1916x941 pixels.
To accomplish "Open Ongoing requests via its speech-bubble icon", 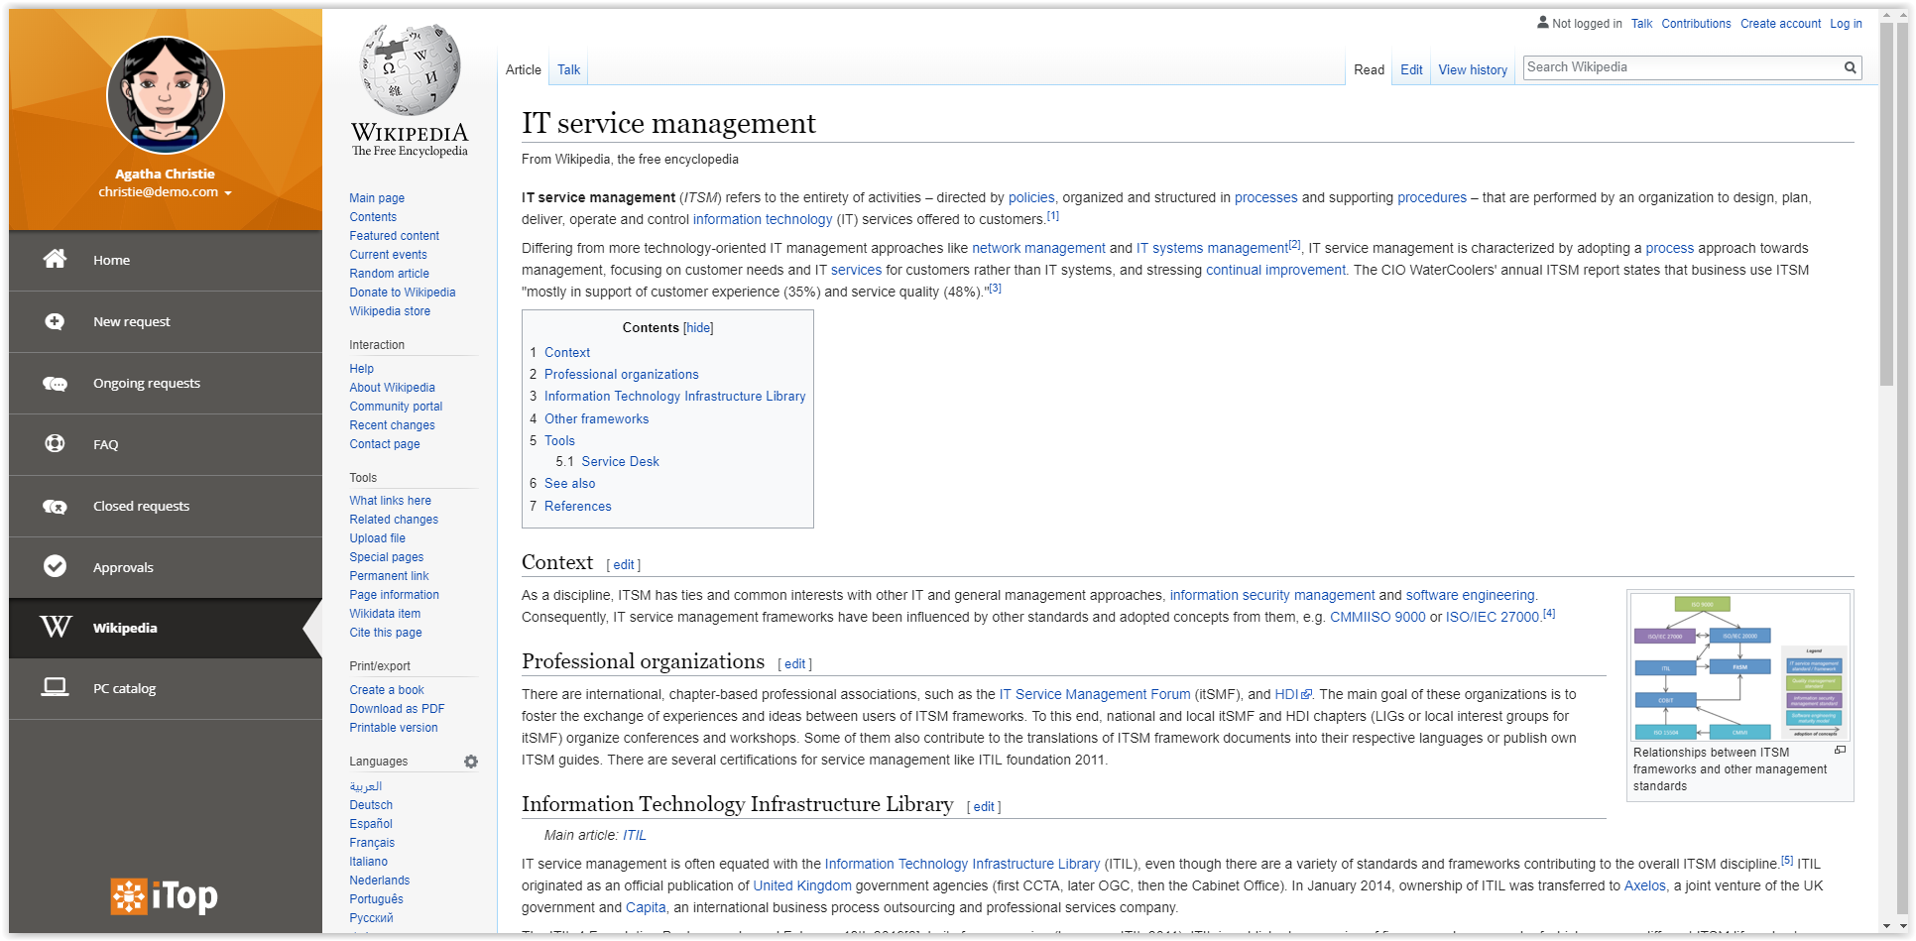I will click(55, 384).
